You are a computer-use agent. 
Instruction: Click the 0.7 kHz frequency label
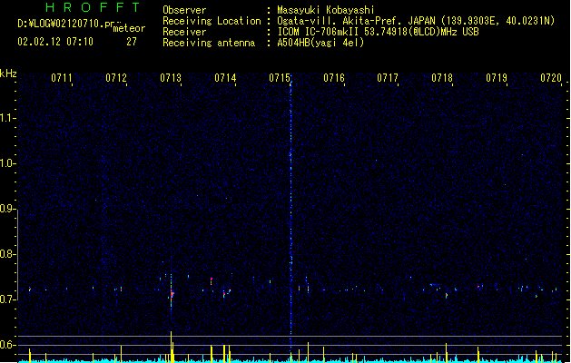[x=7, y=299]
